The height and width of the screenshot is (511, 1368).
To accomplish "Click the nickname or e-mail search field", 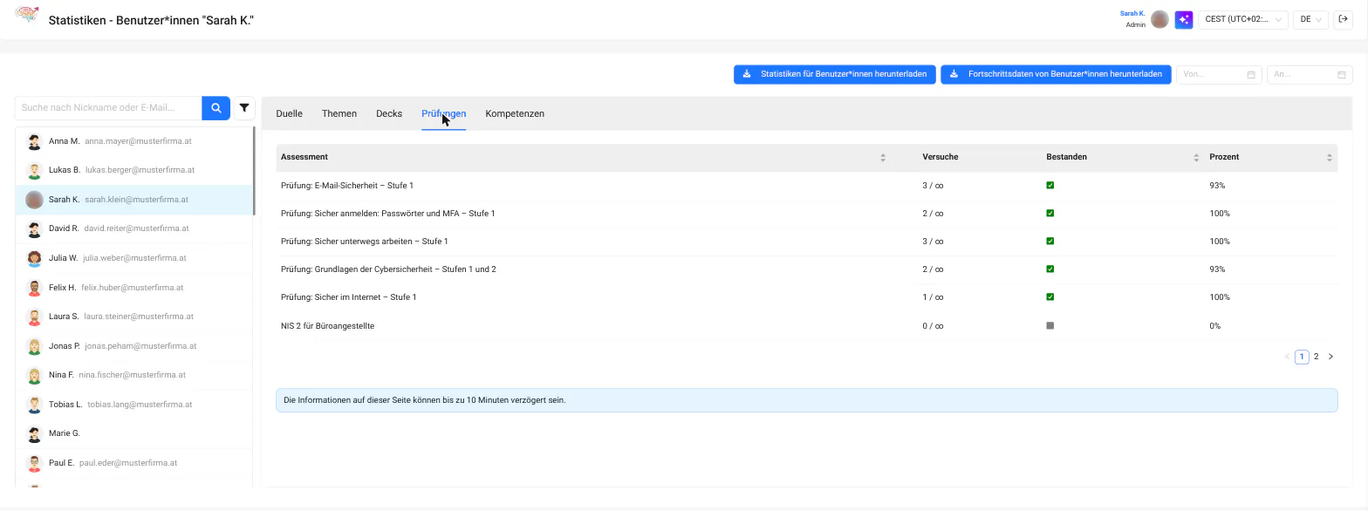I will click(108, 108).
